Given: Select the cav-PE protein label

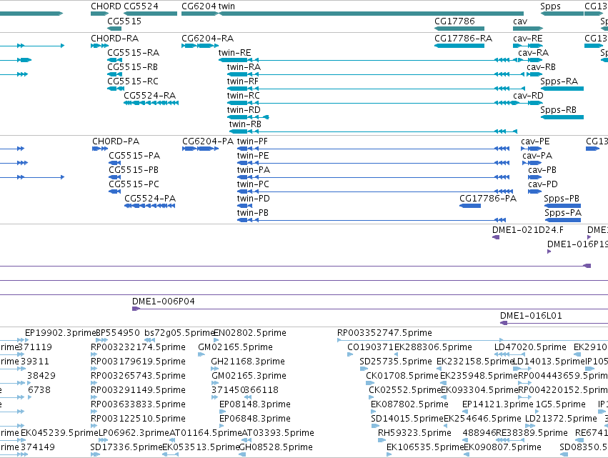Looking at the screenshot, I should point(535,141).
